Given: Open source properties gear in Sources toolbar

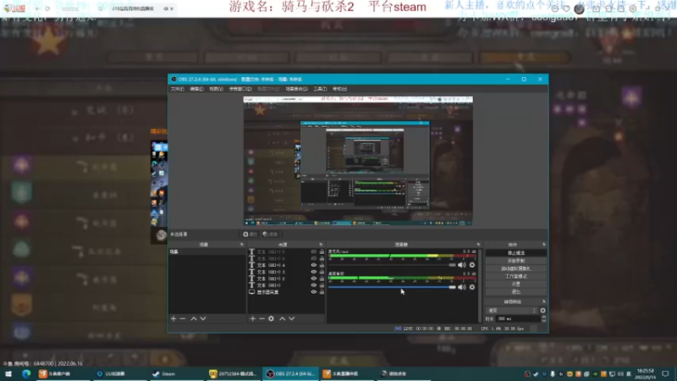Looking at the screenshot, I should pos(271,318).
